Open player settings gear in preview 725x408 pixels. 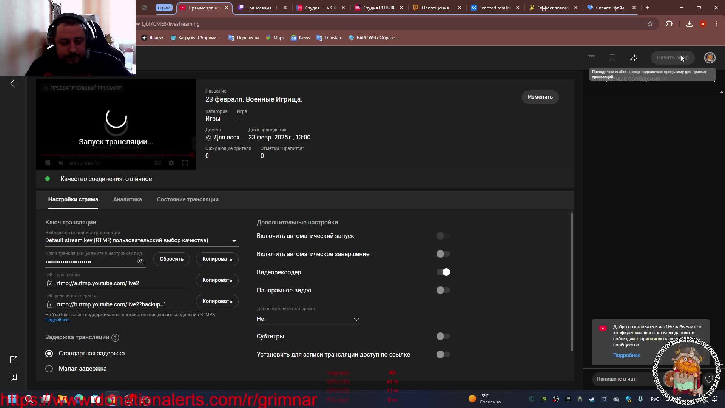(x=171, y=163)
